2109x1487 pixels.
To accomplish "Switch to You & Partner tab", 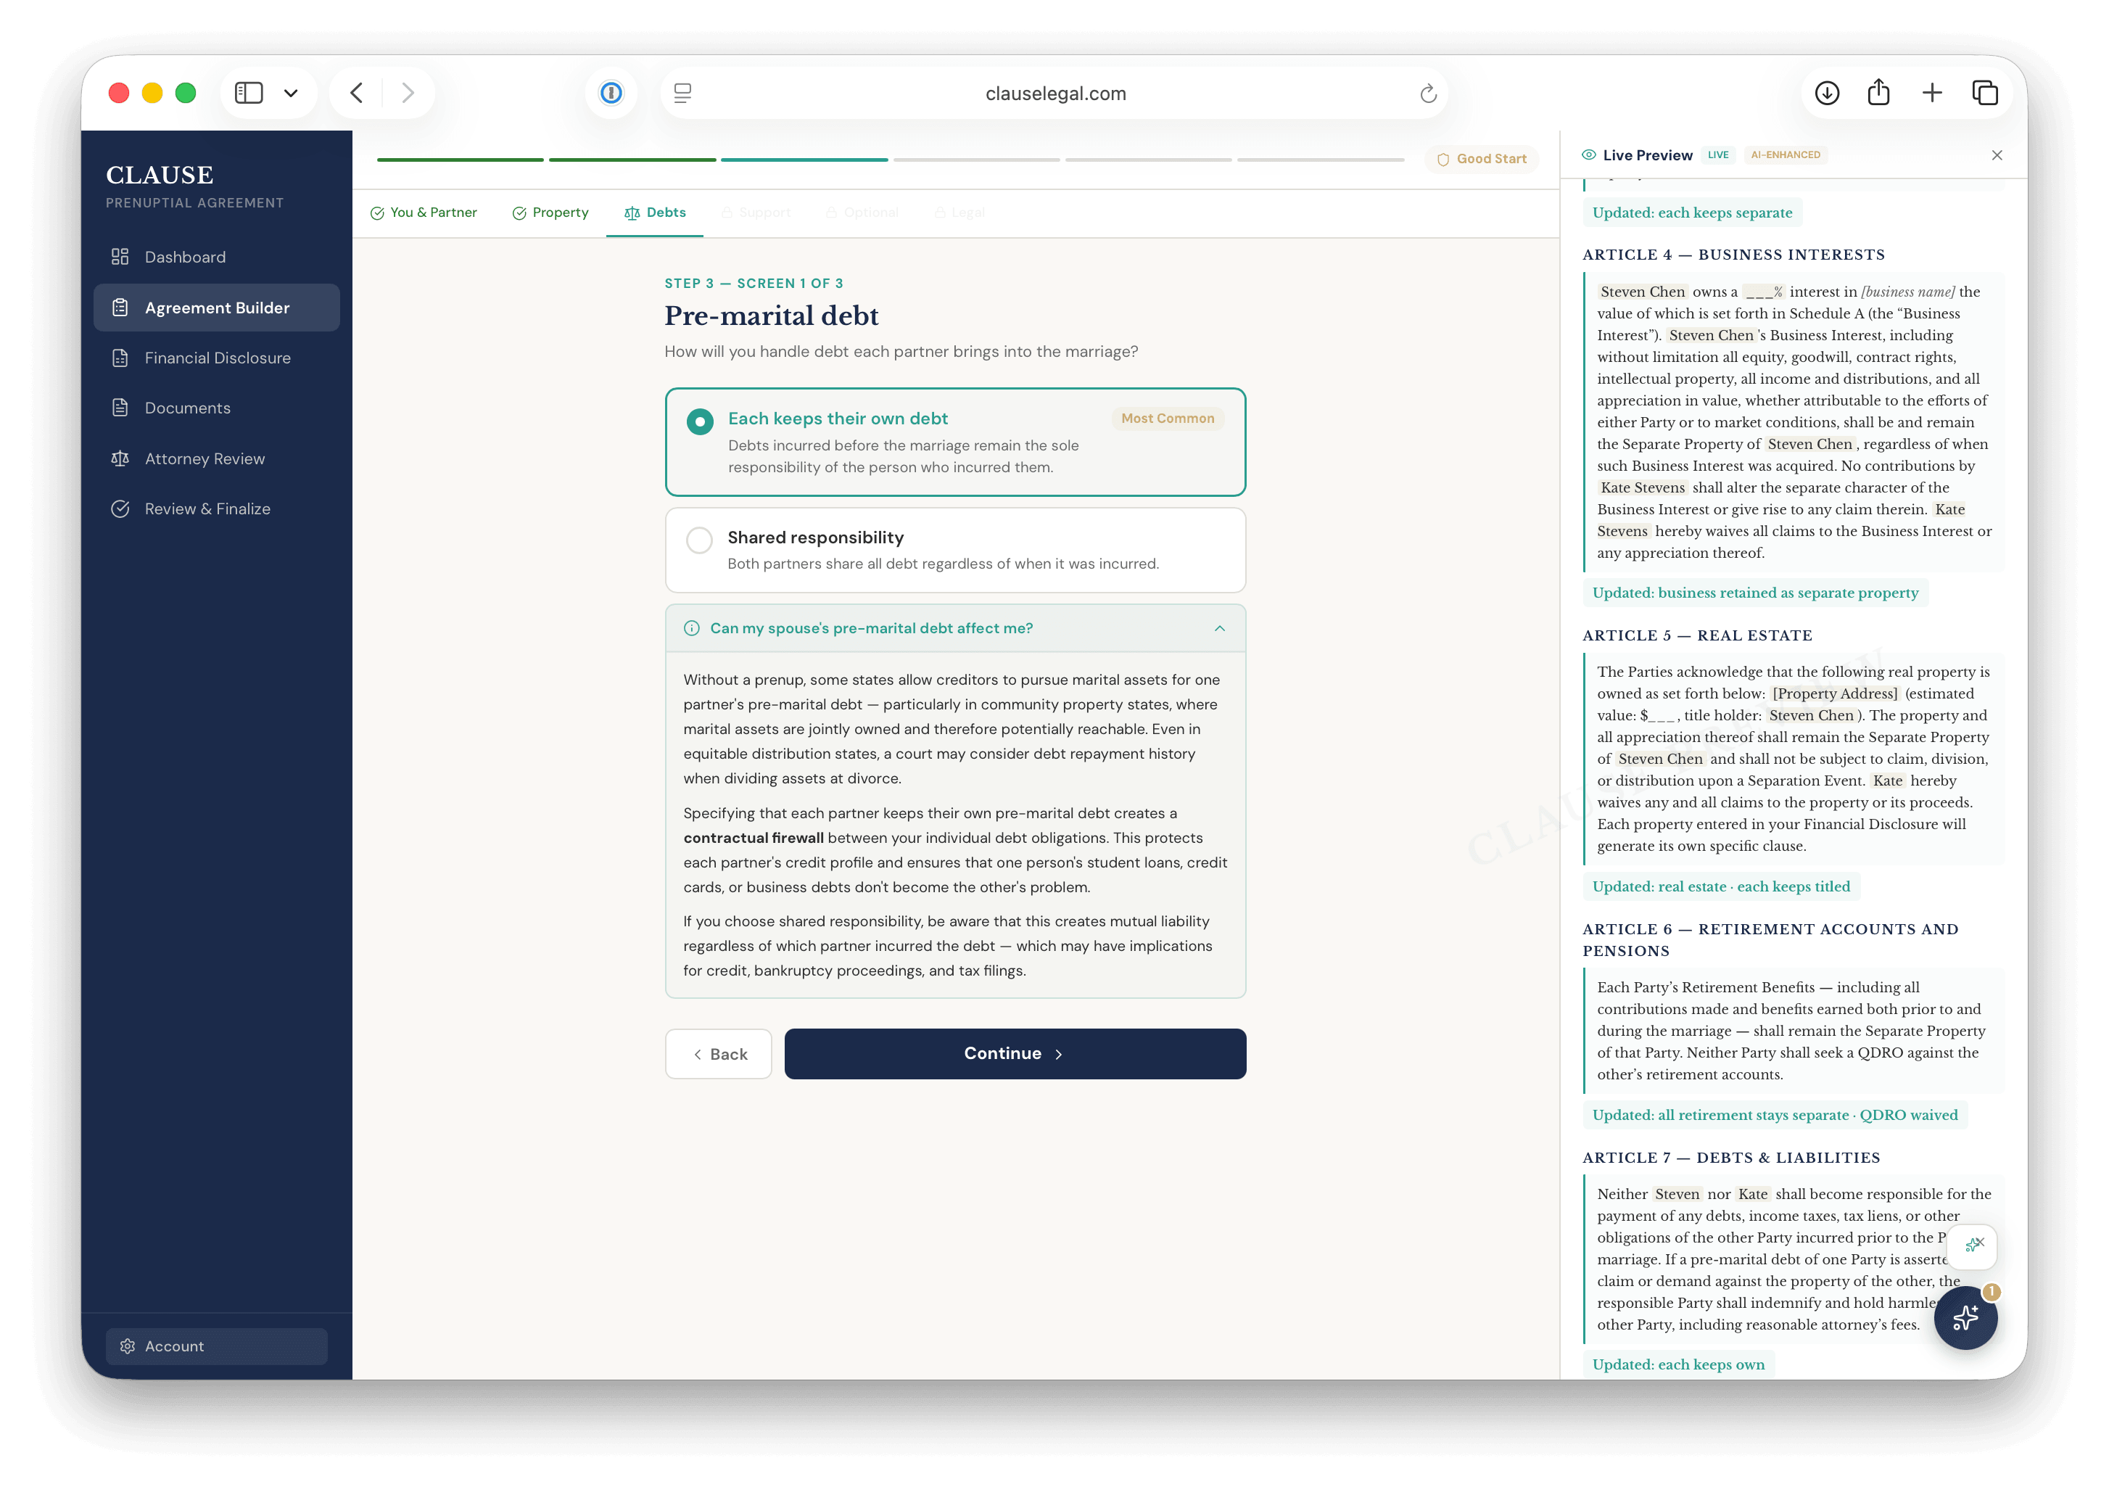I will [424, 212].
